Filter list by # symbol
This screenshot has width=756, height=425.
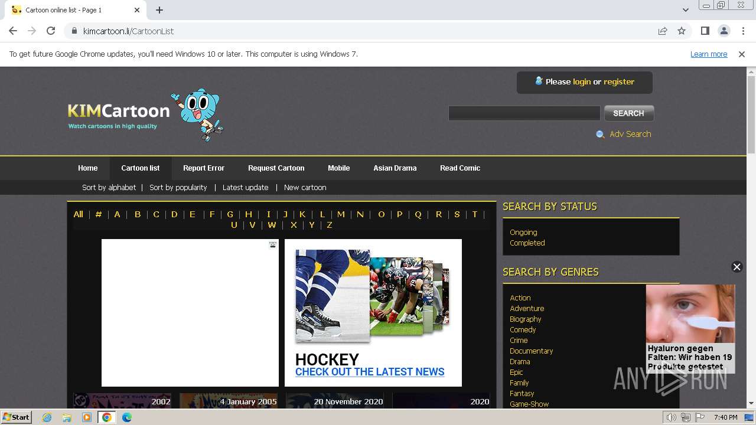click(99, 214)
